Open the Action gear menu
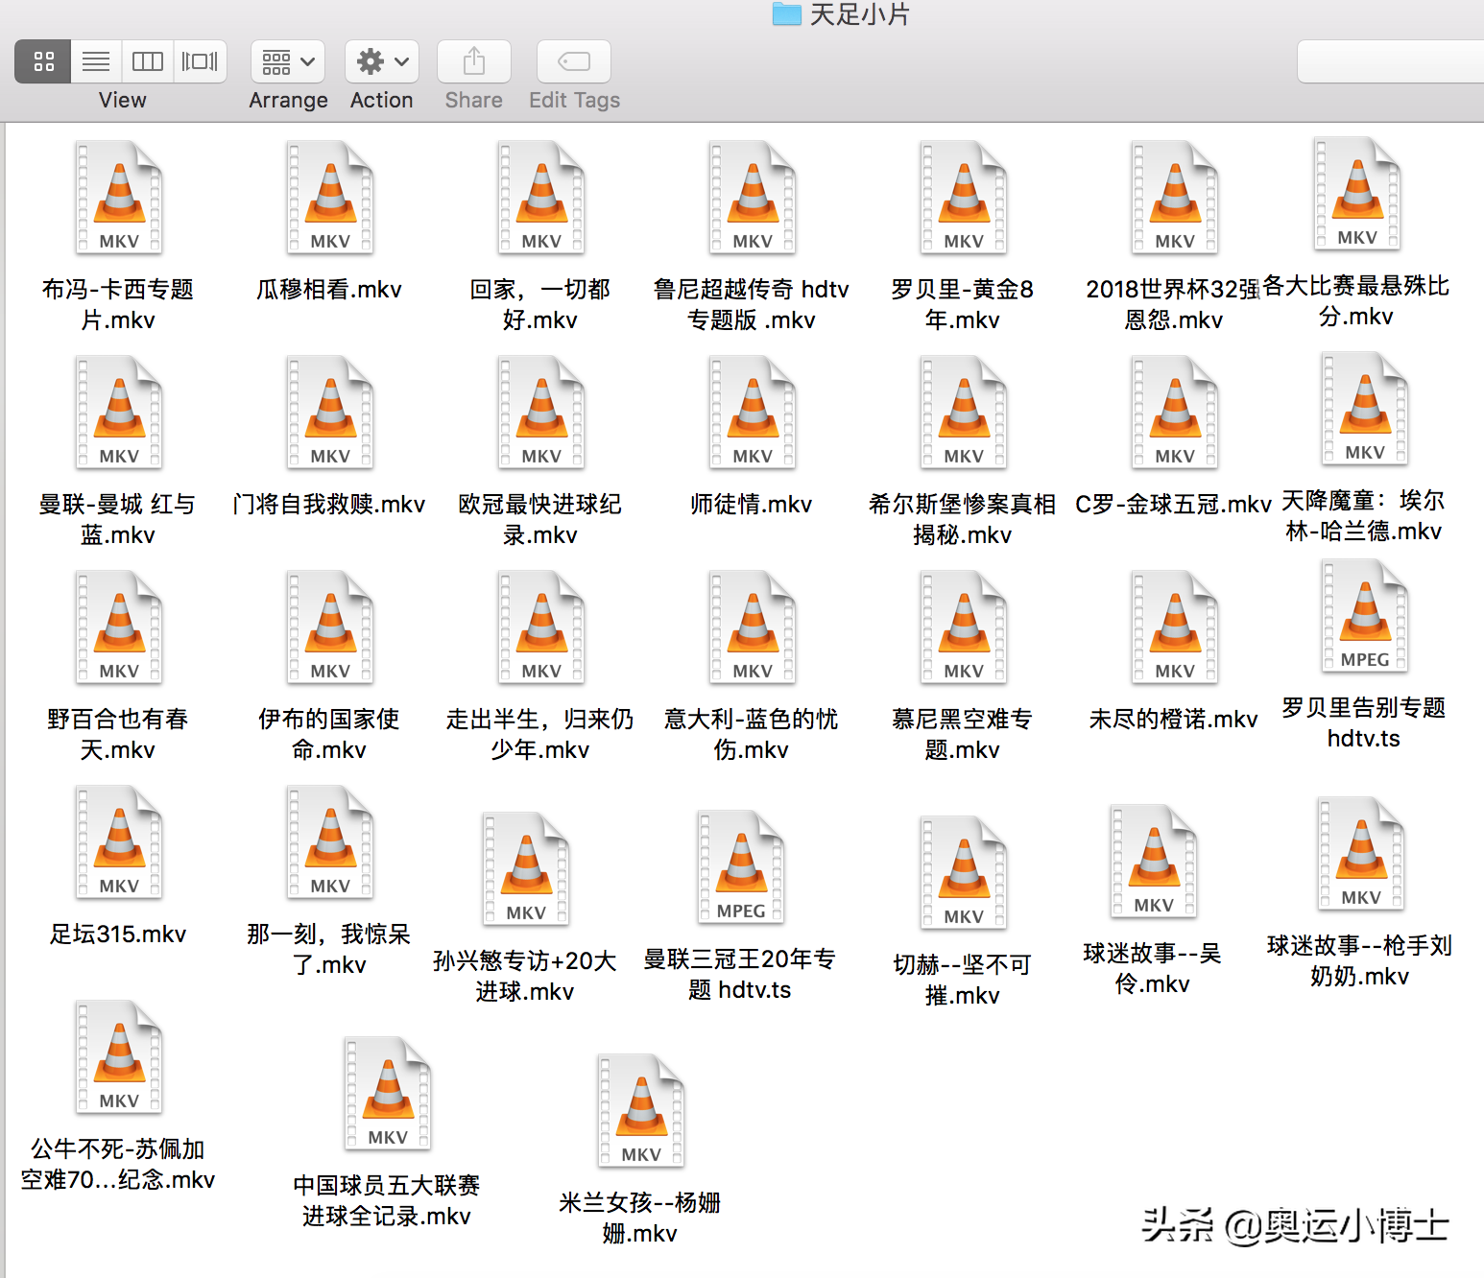Screen dimensions: 1484x1278 click(382, 61)
